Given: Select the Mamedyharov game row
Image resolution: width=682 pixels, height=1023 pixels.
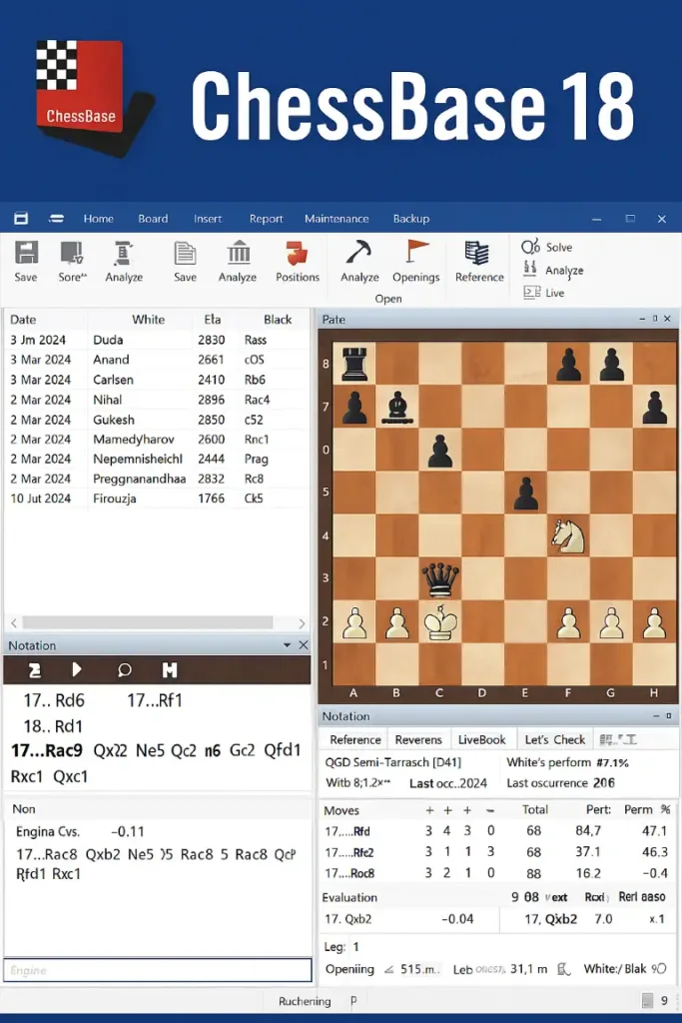Looking at the screenshot, I should (x=157, y=440).
